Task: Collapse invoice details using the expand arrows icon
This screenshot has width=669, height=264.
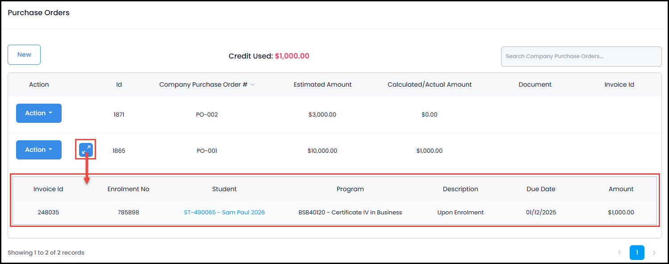Action: click(x=86, y=150)
